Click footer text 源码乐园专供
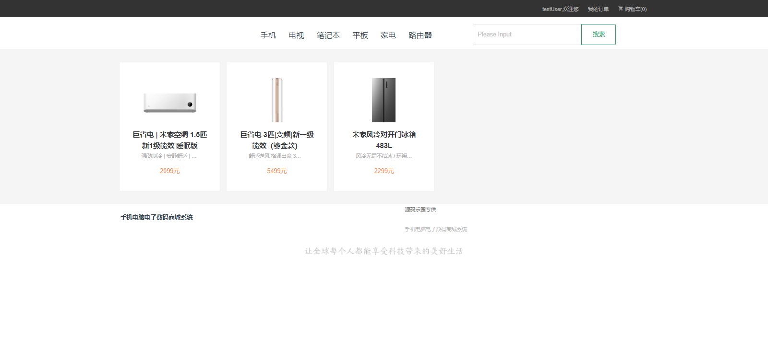The width and height of the screenshot is (768, 363). click(x=420, y=210)
